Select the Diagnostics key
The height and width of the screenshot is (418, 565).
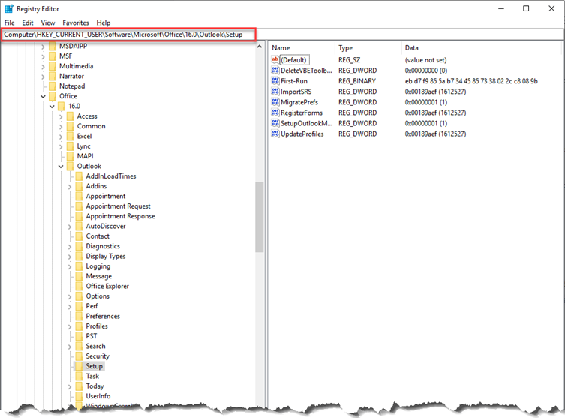click(103, 246)
